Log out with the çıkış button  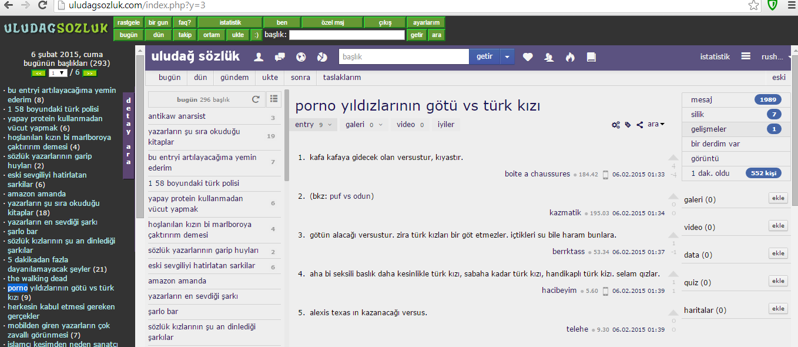pos(385,22)
